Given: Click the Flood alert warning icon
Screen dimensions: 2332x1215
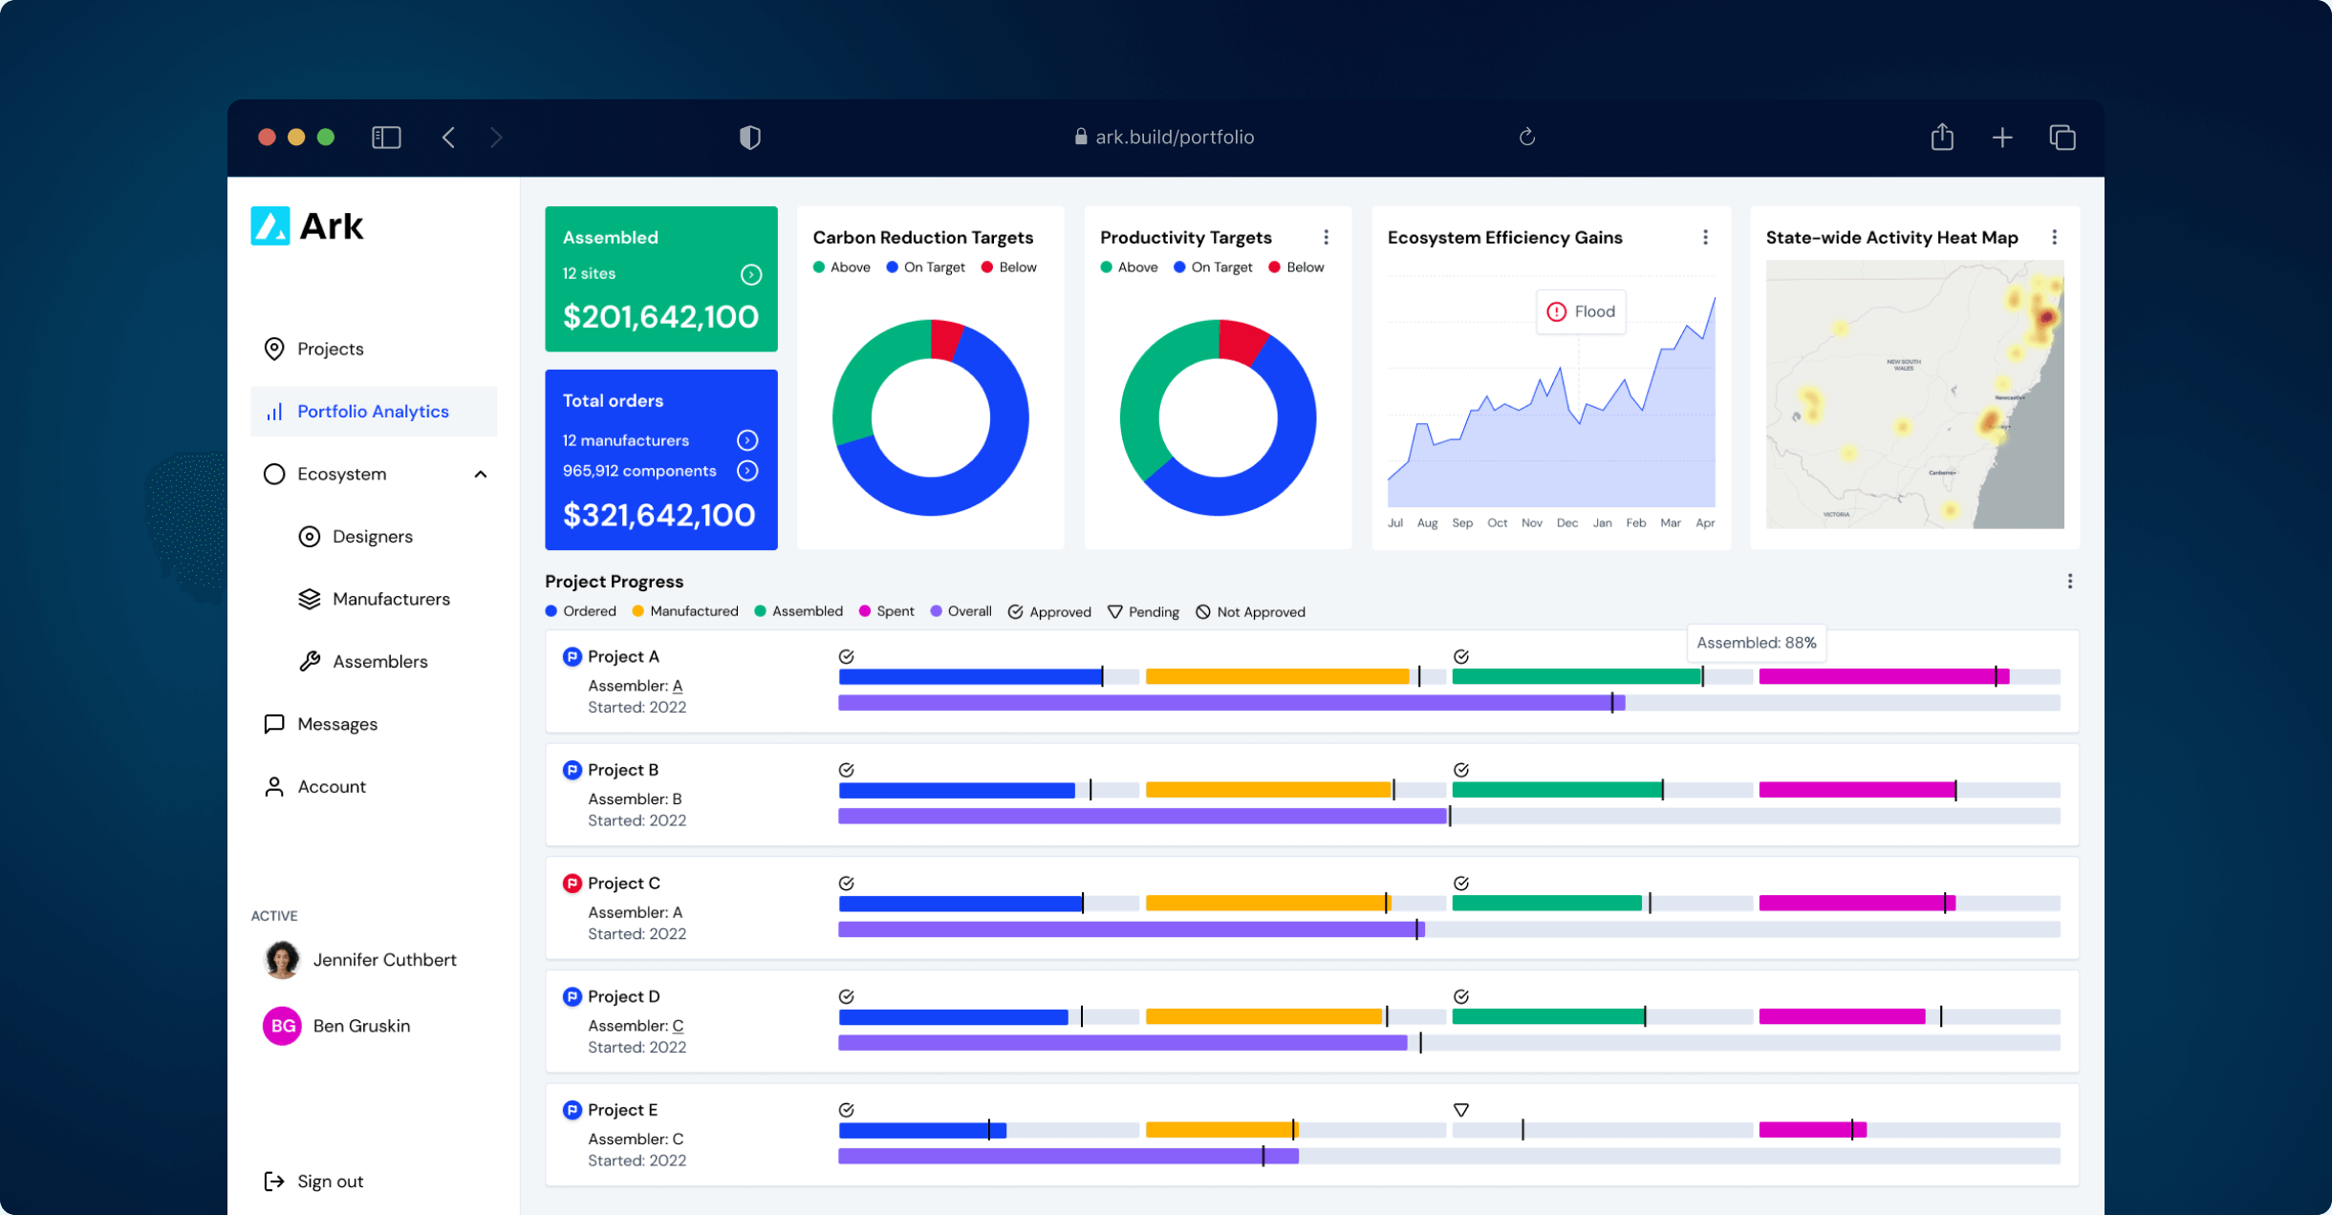Looking at the screenshot, I should (x=1557, y=311).
